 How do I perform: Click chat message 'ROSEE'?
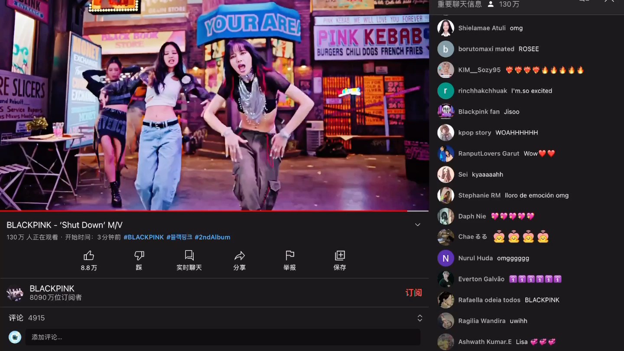(529, 49)
